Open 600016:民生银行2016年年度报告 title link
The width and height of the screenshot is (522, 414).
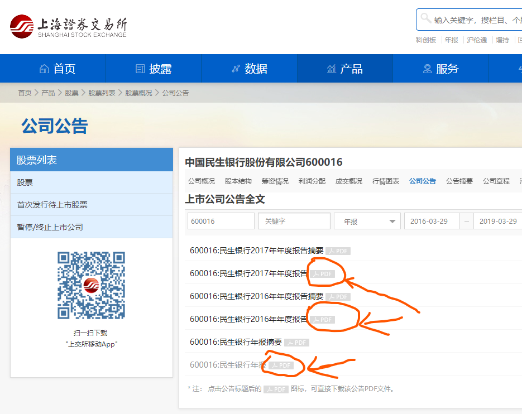[248, 319]
